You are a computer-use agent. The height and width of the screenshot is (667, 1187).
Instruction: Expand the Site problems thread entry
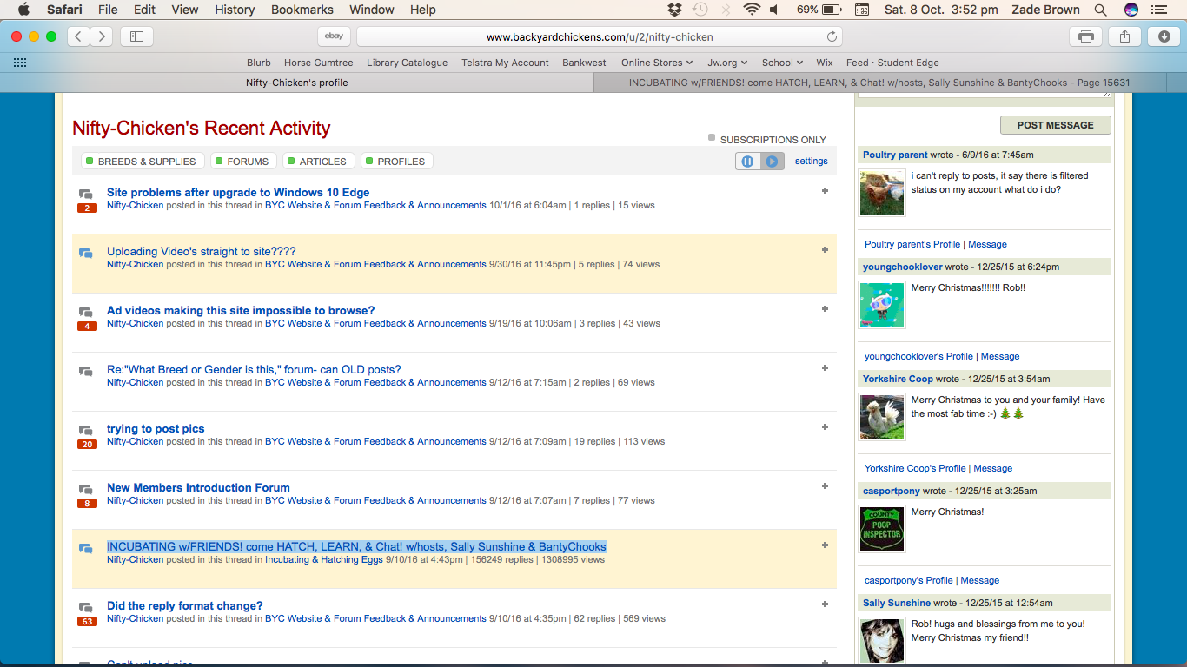[x=825, y=191]
